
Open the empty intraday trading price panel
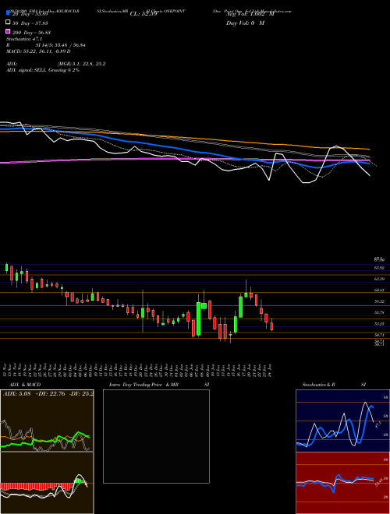coord(156,436)
